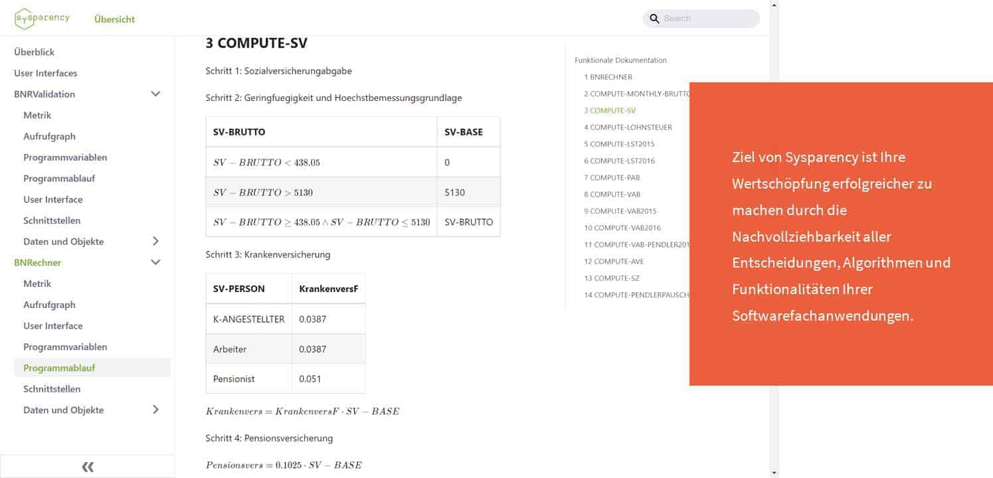Image resolution: width=993 pixels, height=478 pixels.
Task: Click the K-ANGESTELLTER cell
Action: 249,319
